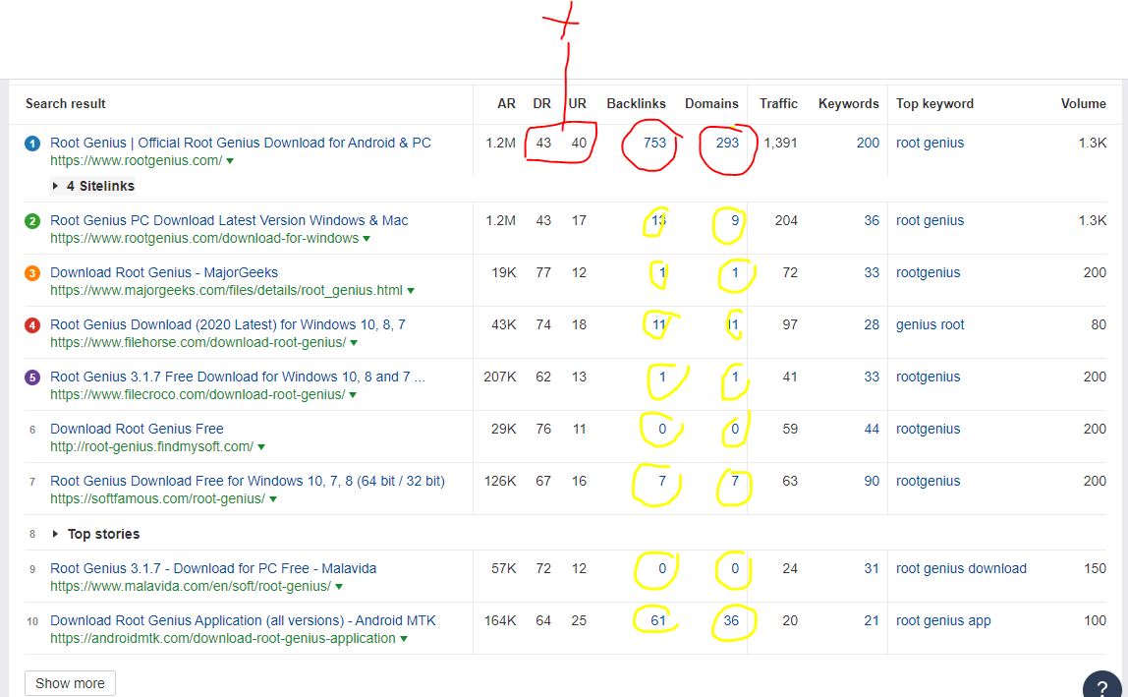Visit https://www.rootgenius.com/ URL
This screenshot has height=697, width=1128.
tap(136, 160)
